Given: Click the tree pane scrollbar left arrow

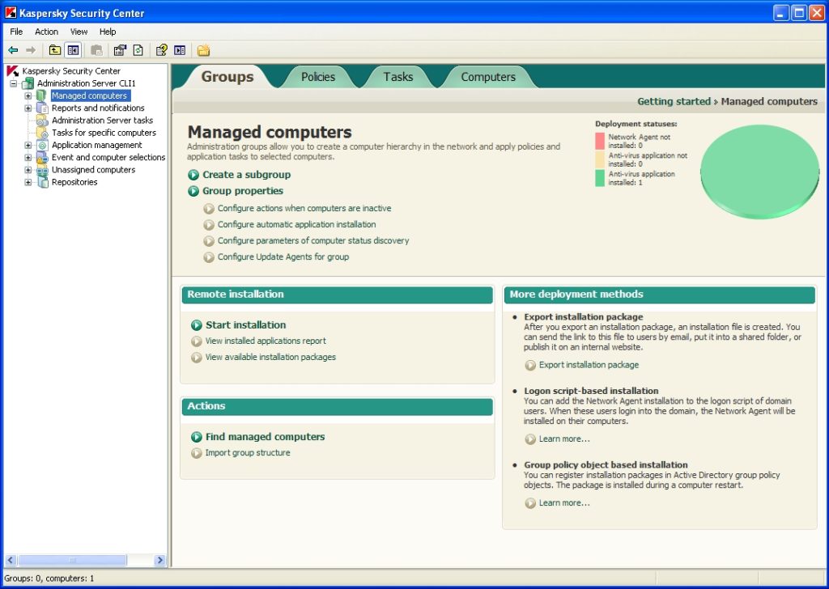Looking at the screenshot, I should [x=11, y=560].
